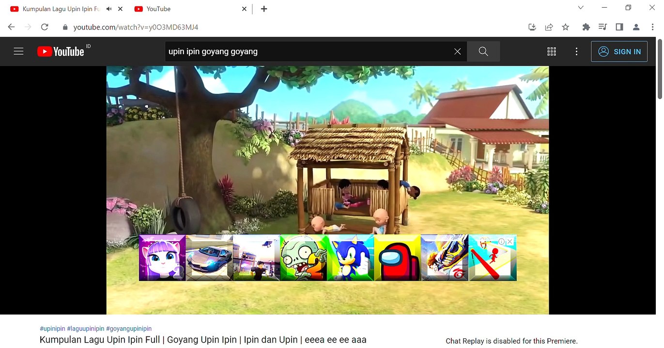Open the red Among Us ad tile

tap(397, 258)
